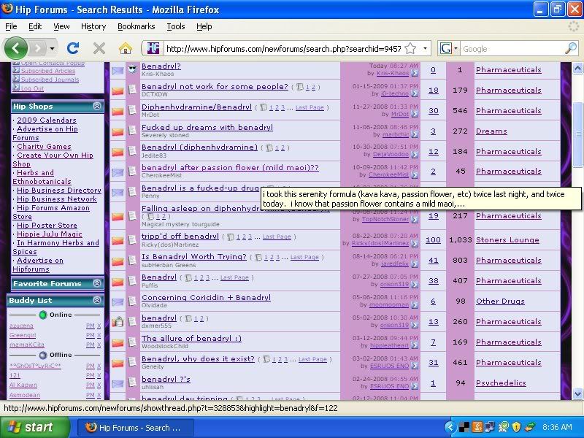
Task: View reply count 100 for tripp'd off benadryl
Action: pyautogui.click(x=433, y=240)
